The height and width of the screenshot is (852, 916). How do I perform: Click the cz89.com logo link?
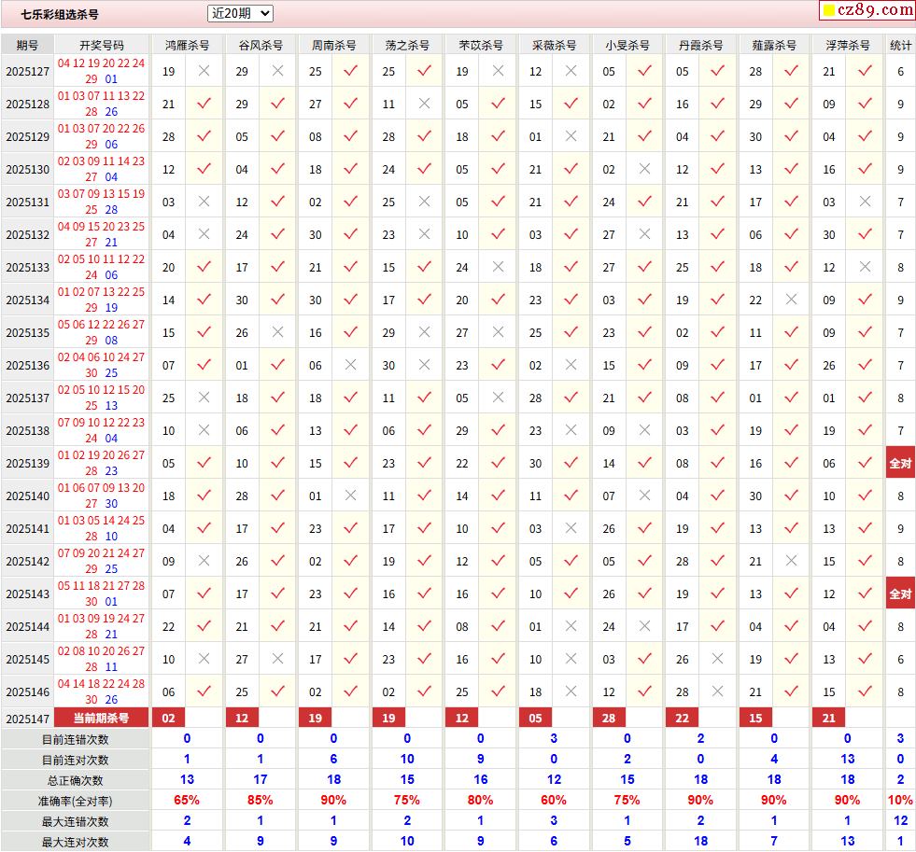pos(876,10)
